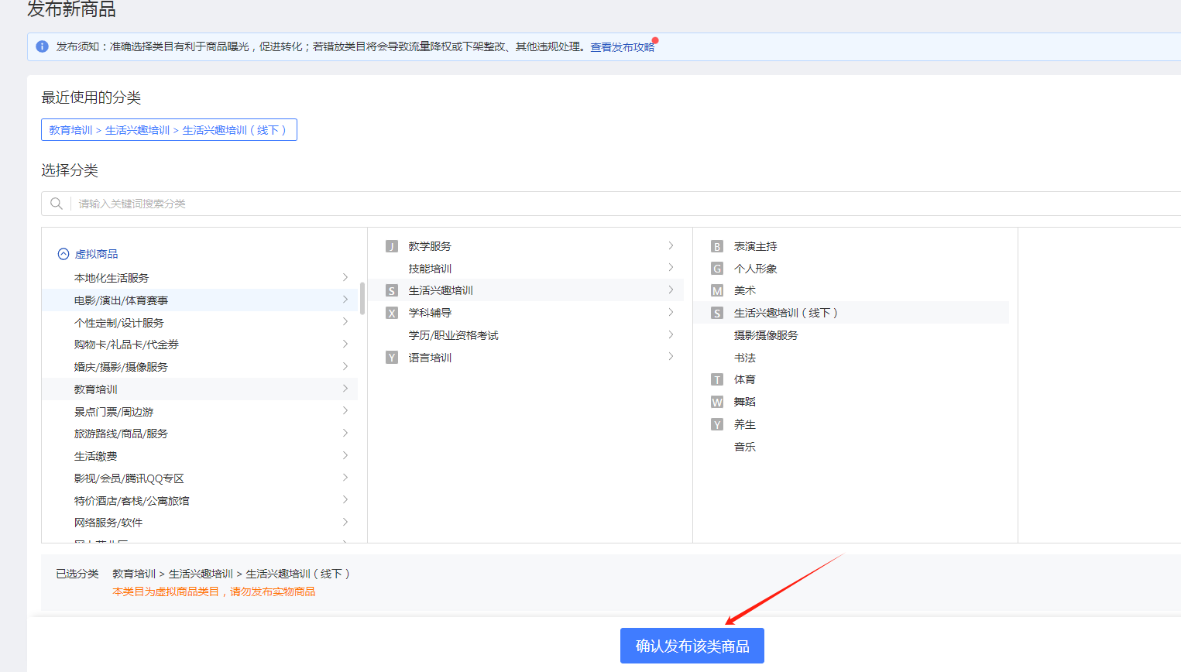Expand 婚庆/摄影/摄像服务 chevron
Image resolution: width=1181 pixels, height=672 pixels.
[x=345, y=366]
